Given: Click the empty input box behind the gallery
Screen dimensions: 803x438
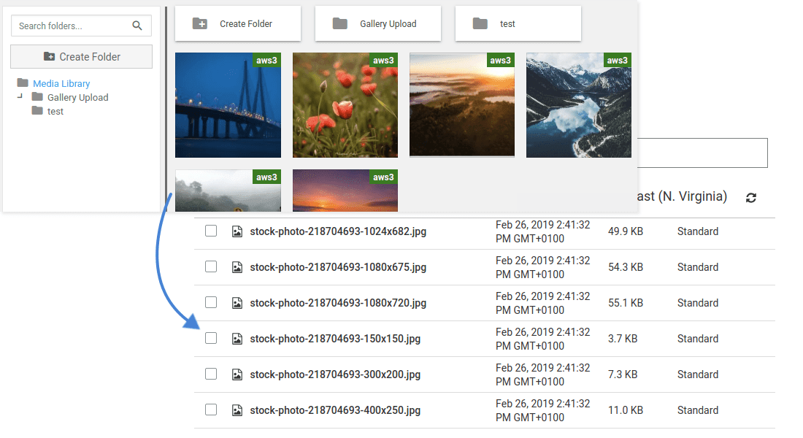Looking at the screenshot, I should pos(702,153).
